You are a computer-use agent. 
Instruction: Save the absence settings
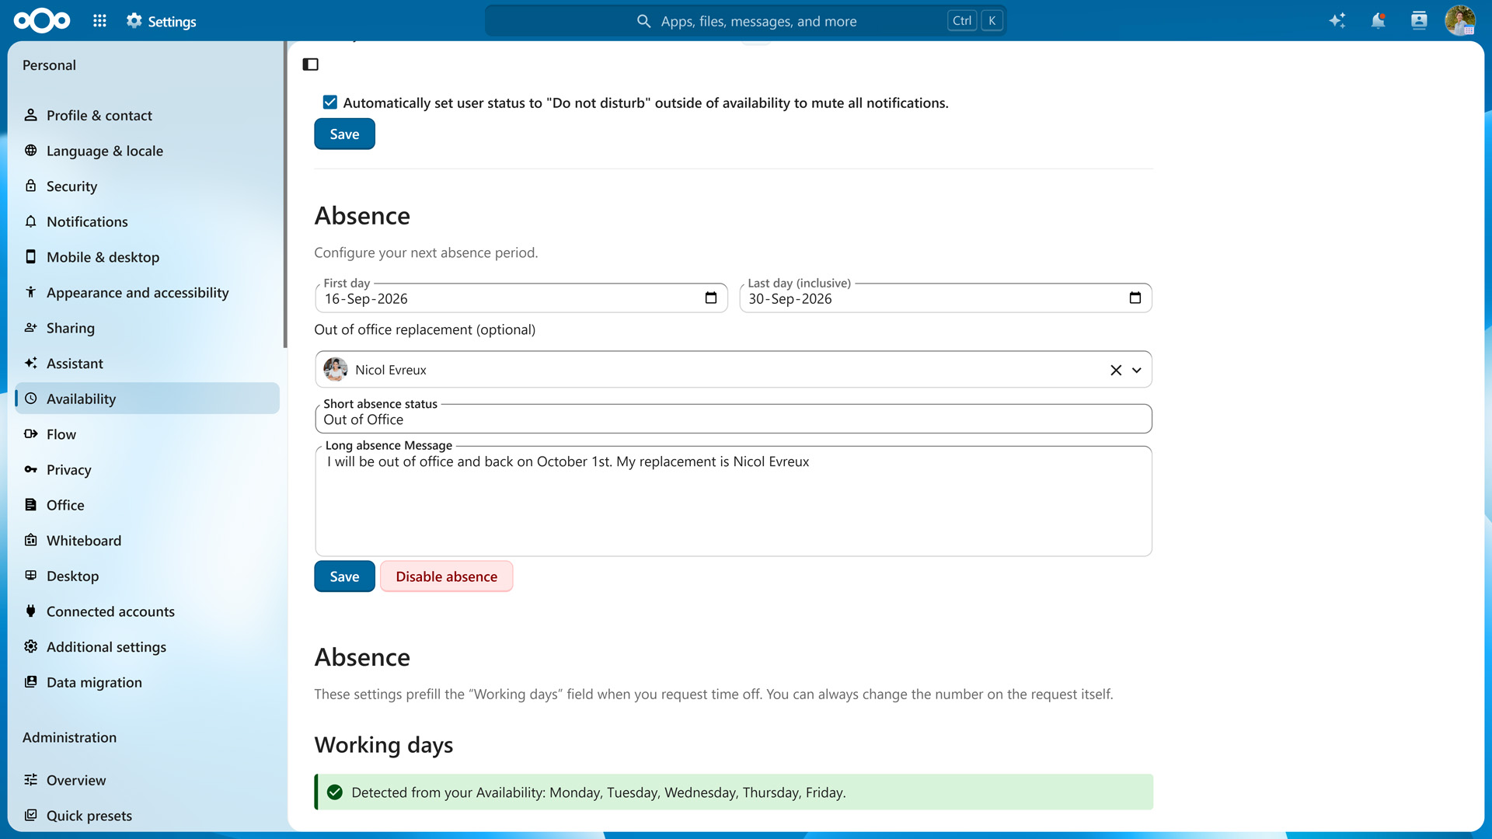[x=344, y=576]
